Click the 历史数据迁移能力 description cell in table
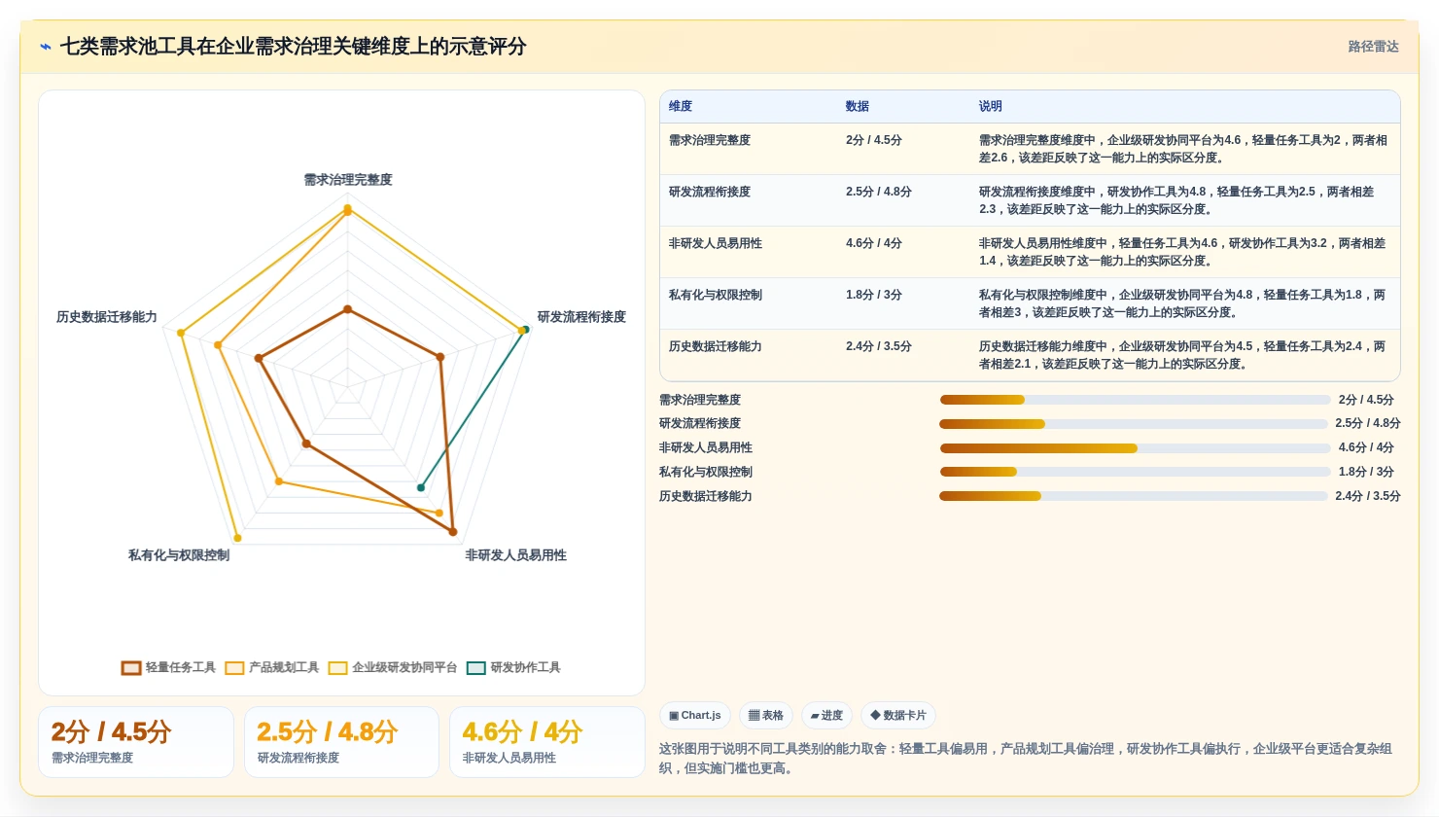1439x817 pixels. pos(1183,355)
